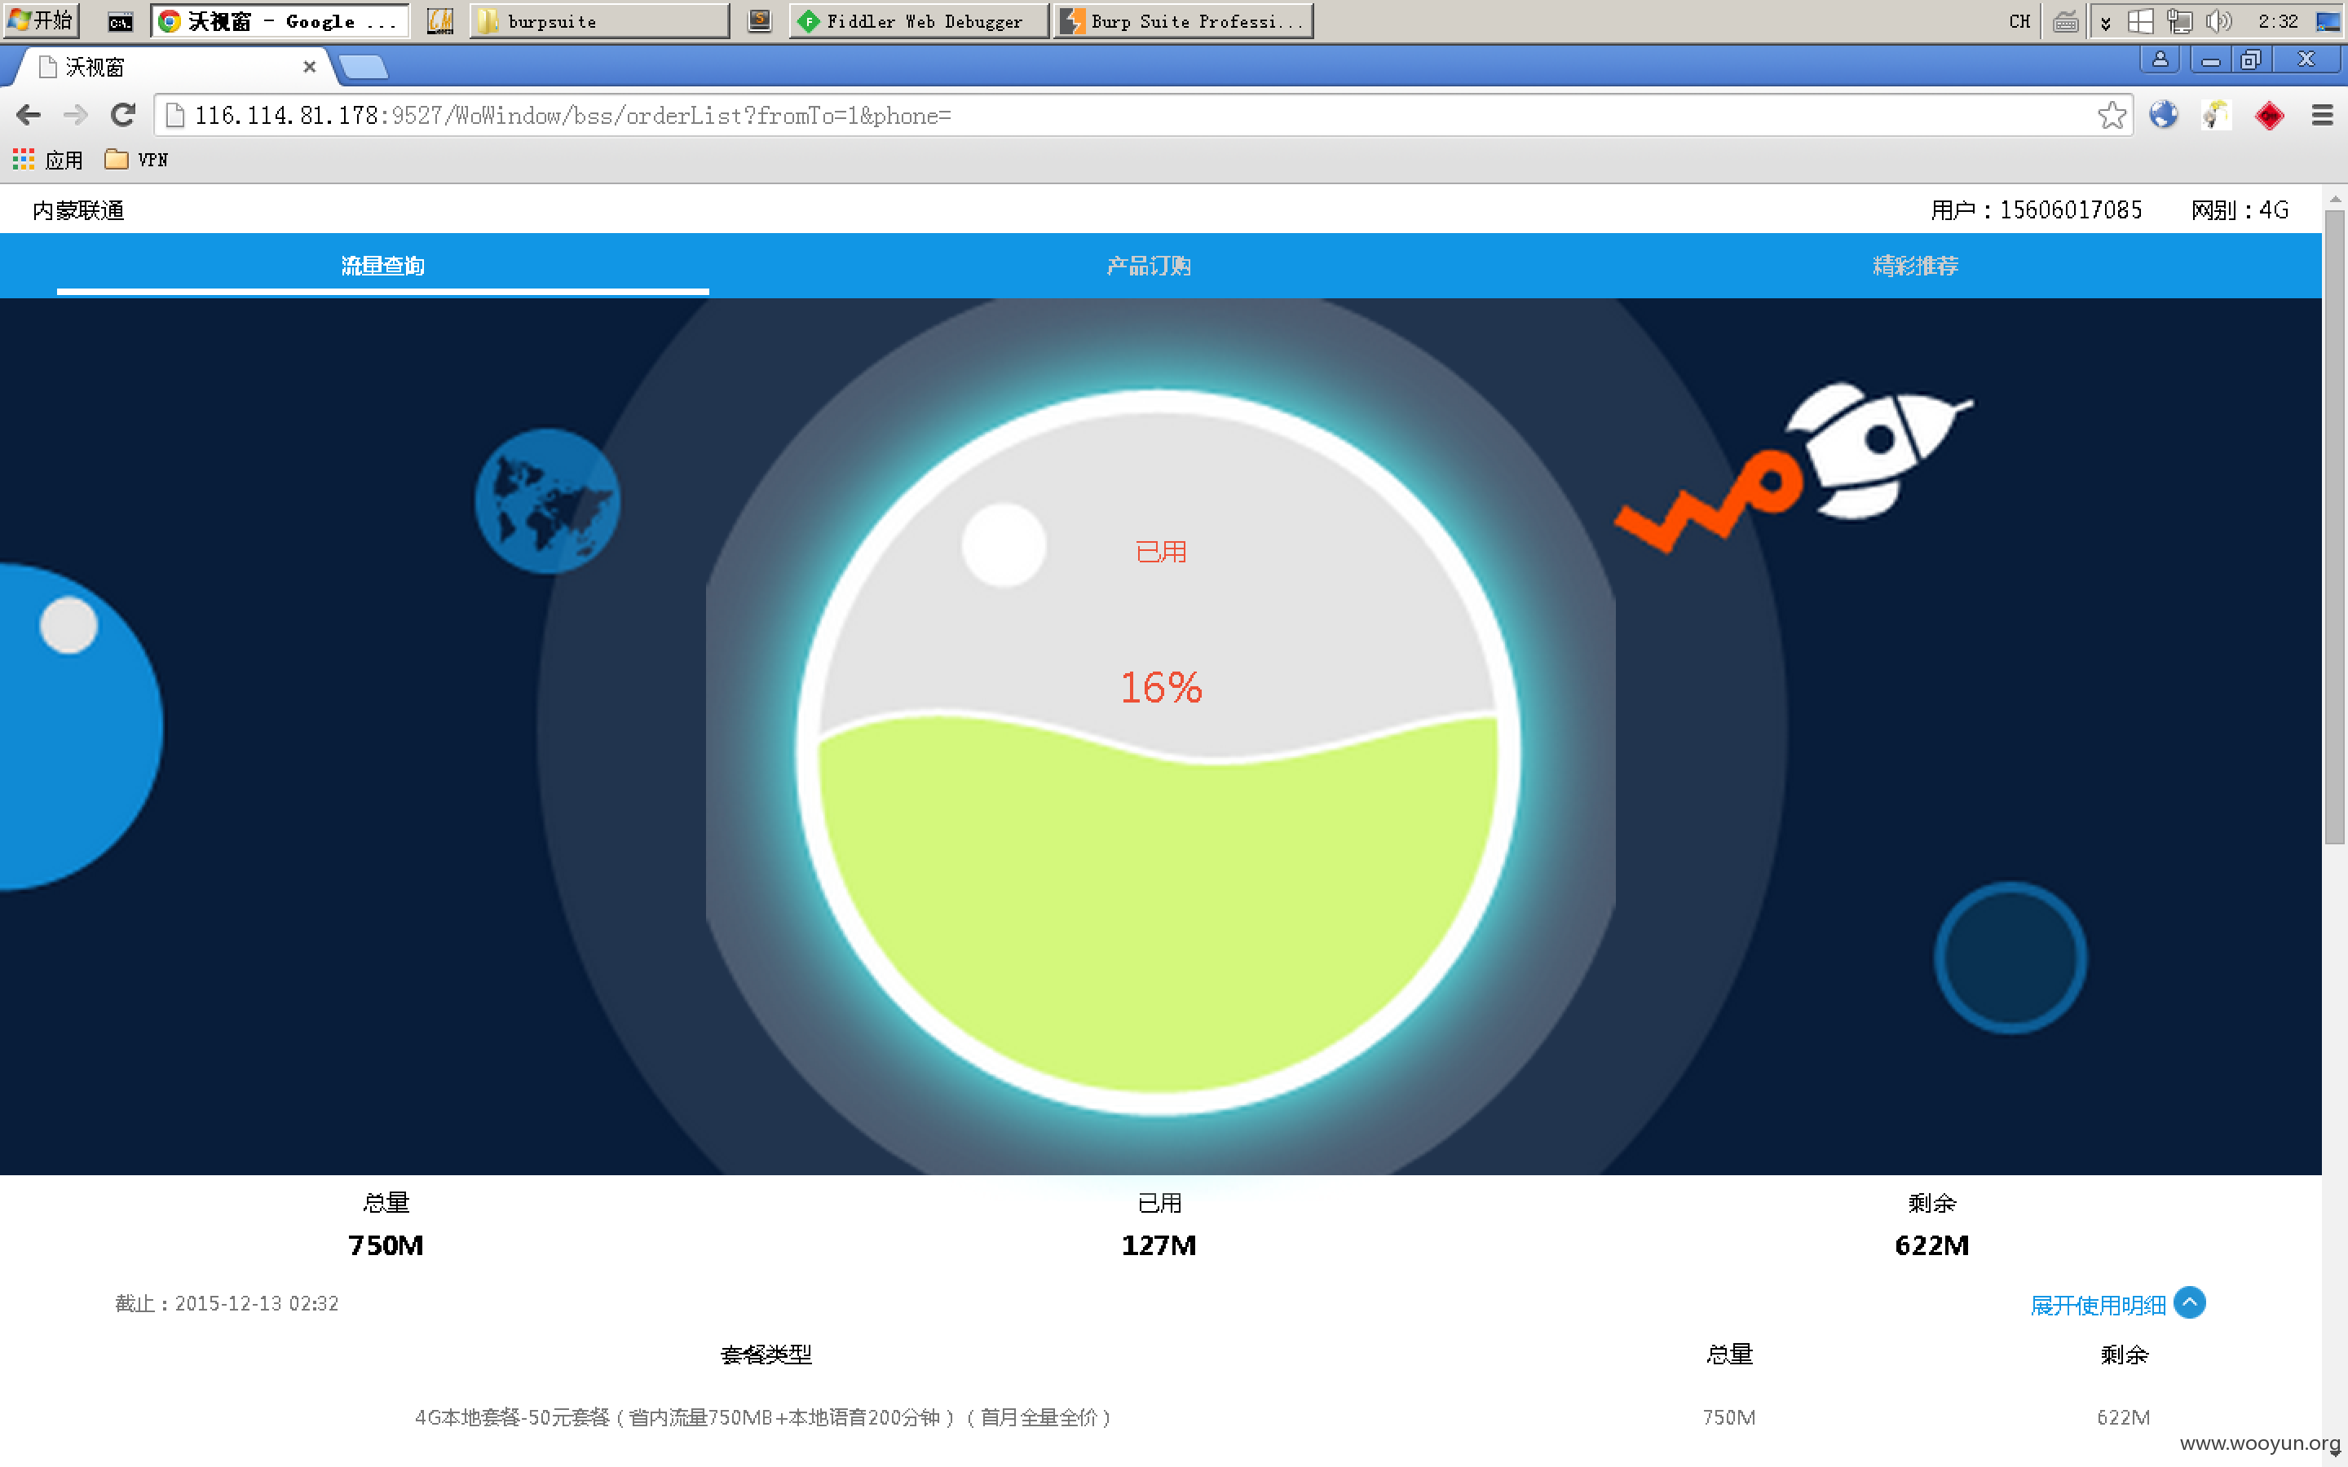Reload the current page

click(122, 116)
